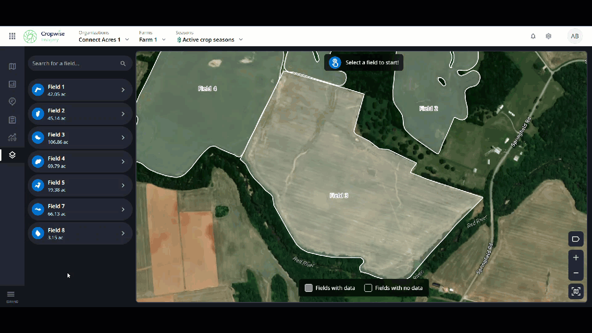The height and width of the screenshot is (333, 592).
Task: Open the layers sidebar icon
Action: (12, 155)
